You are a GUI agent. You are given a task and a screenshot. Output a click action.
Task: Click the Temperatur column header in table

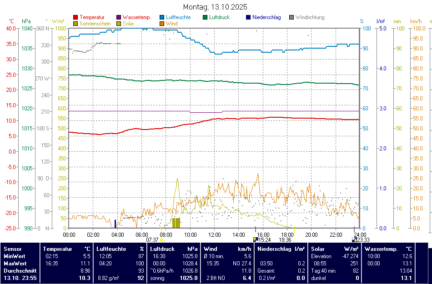click(x=58, y=249)
